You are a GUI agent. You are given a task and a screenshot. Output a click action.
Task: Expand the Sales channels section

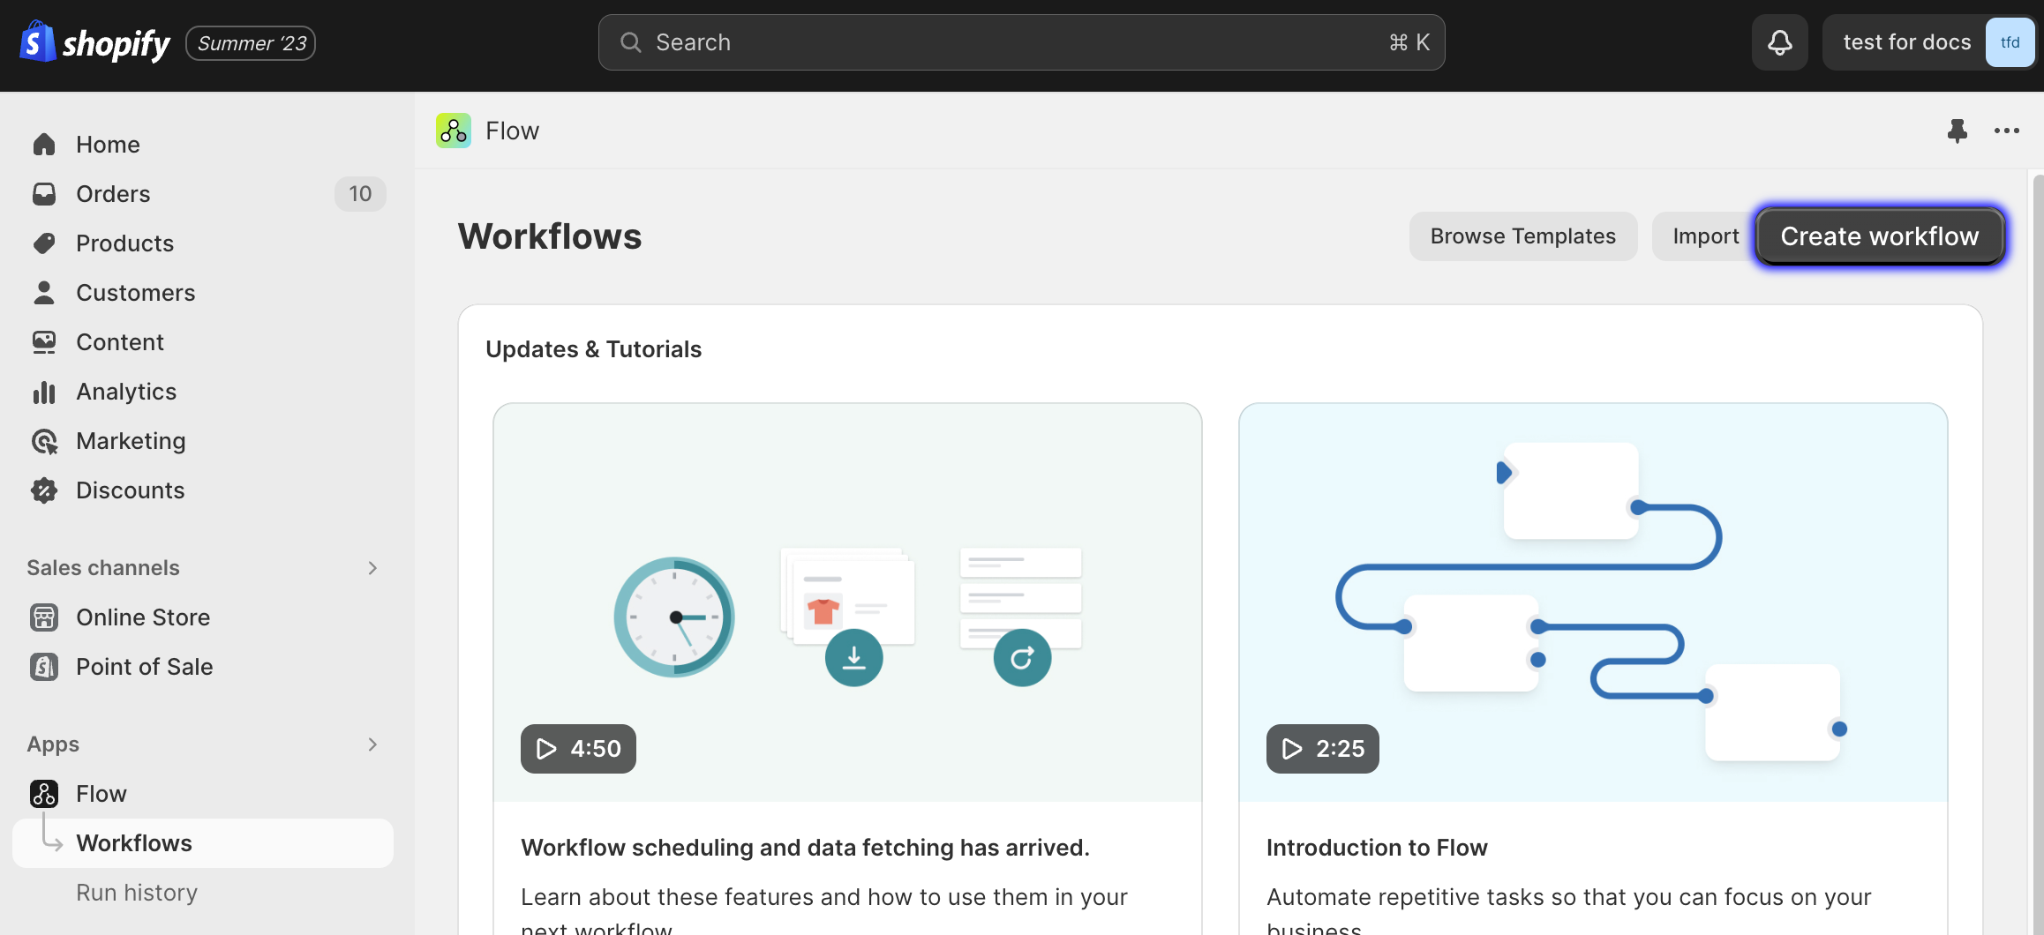[x=372, y=567]
